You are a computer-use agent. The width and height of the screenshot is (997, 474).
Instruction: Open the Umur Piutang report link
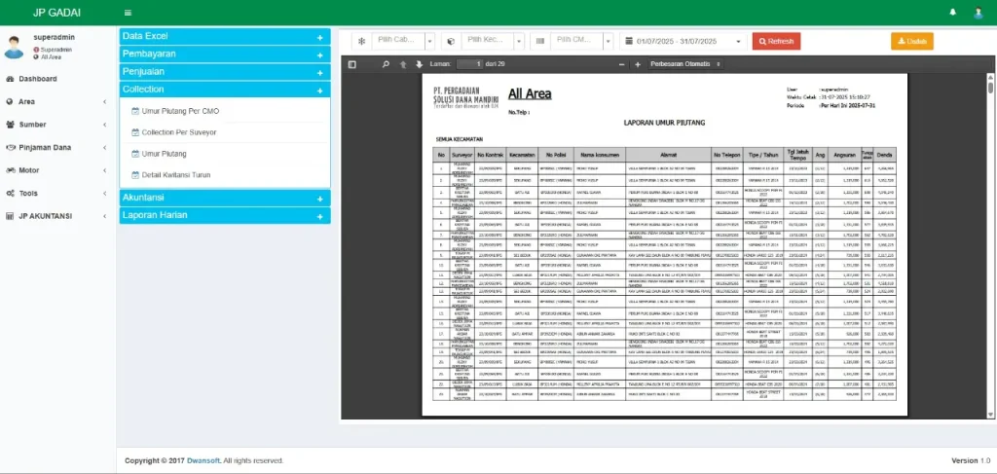click(164, 154)
